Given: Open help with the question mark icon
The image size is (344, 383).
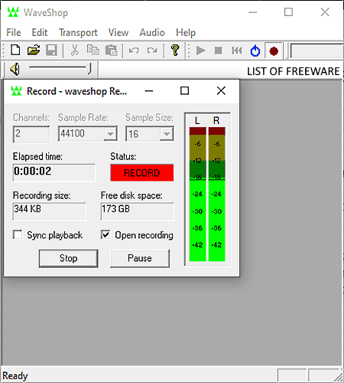Looking at the screenshot, I should pos(175,50).
